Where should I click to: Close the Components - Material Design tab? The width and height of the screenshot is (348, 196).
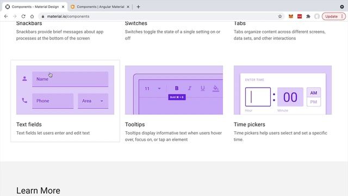pyautogui.click(x=63, y=7)
